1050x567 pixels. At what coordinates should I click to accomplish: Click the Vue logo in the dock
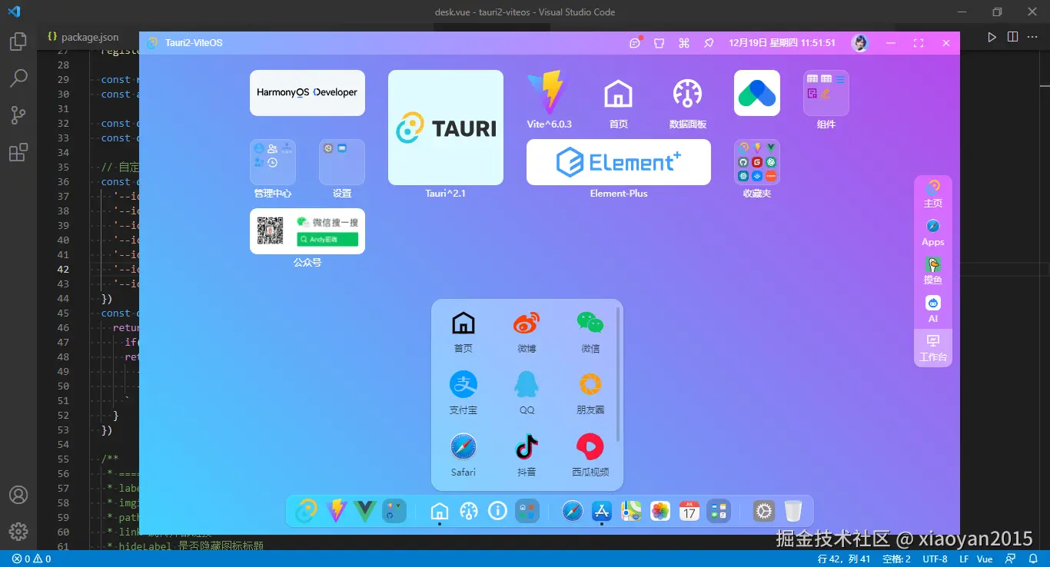(x=365, y=511)
